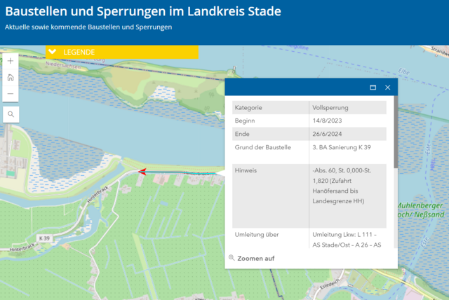The width and height of the screenshot is (449, 300).
Task: Click the magnifier icon beside Zoomen auf
Action: point(232,258)
